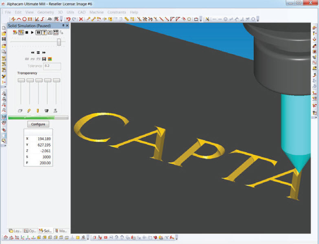The height and width of the screenshot is (244, 319).
Task: Click the green simulation progress bar
Action: pyautogui.click(x=38, y=118)
